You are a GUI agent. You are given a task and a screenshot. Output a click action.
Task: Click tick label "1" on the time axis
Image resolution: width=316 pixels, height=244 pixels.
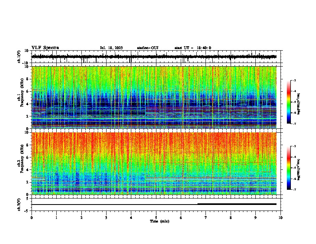[x=56, y=218]
